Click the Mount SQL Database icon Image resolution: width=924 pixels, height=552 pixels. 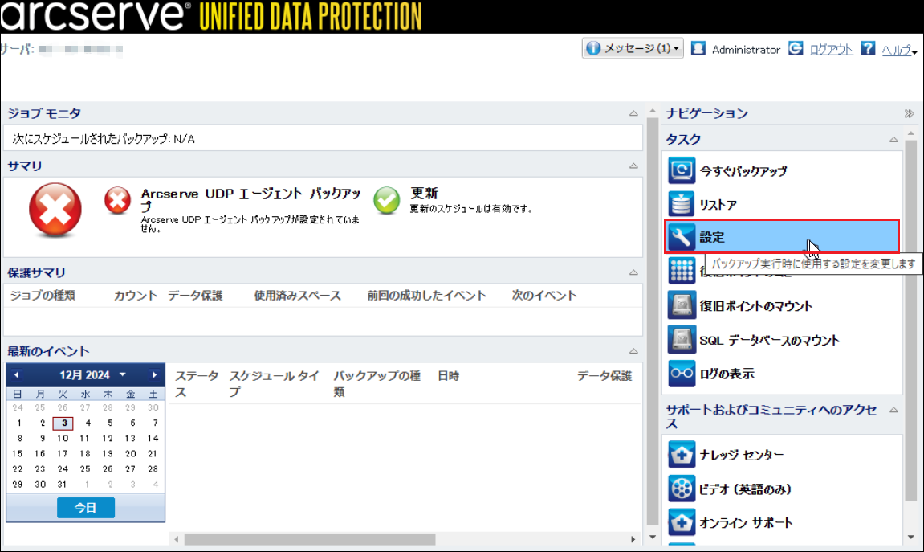tap(682, 340)
